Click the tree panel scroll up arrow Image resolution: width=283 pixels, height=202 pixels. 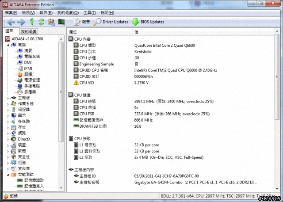61,39
